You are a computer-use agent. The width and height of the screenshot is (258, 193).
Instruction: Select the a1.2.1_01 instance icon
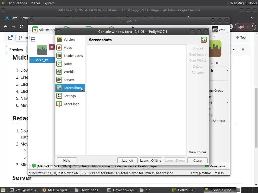point(42,50)
